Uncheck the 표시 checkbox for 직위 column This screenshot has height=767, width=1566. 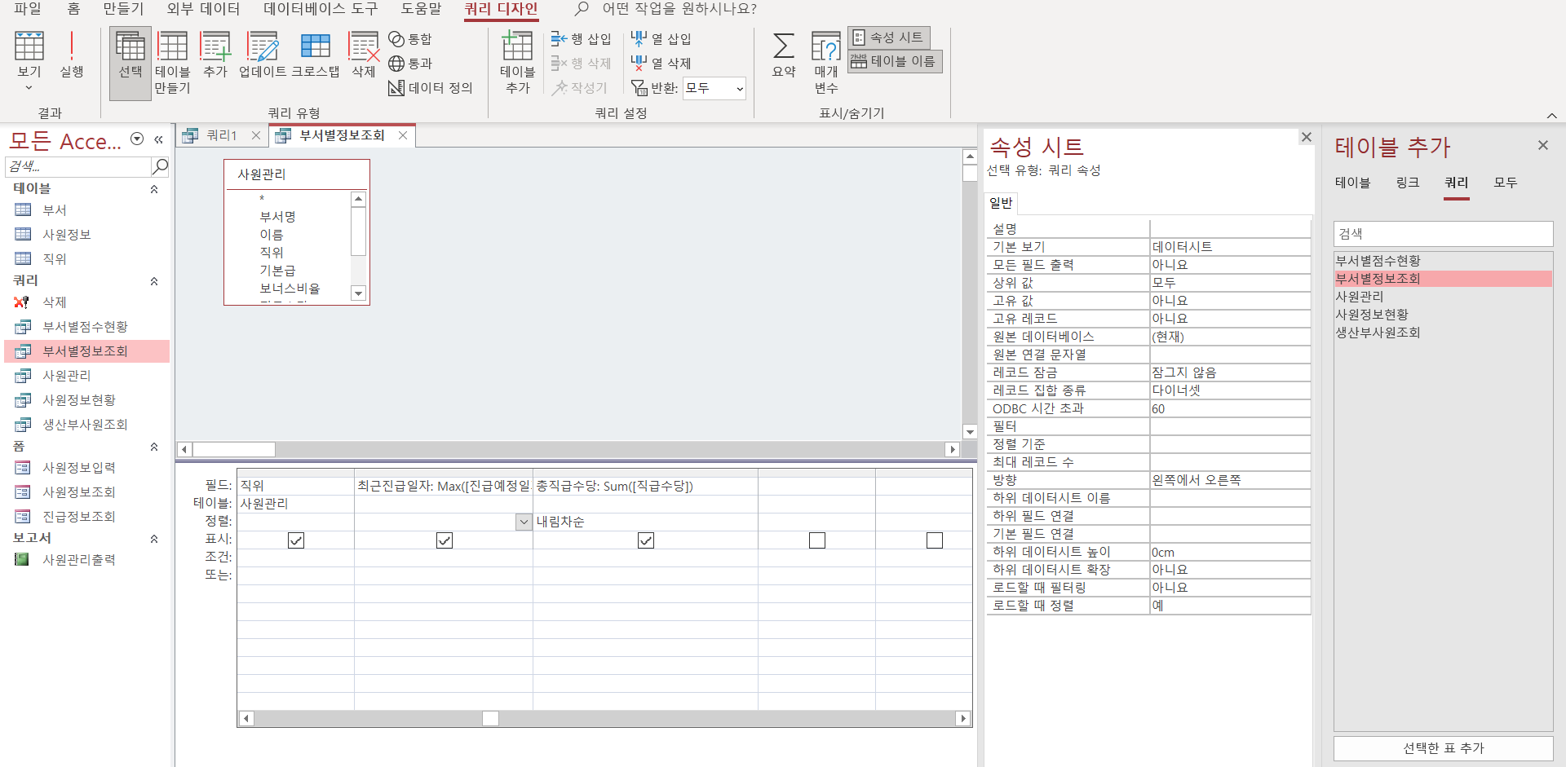296,540
